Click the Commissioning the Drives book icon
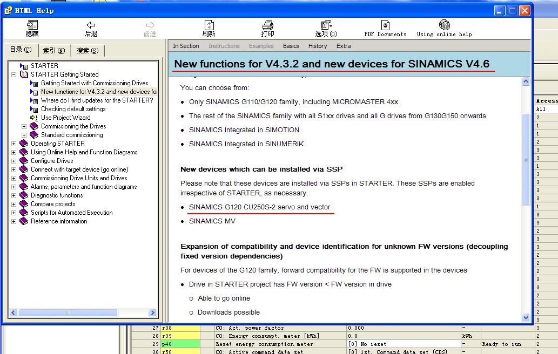558x354 pixels. click(34, 126)
